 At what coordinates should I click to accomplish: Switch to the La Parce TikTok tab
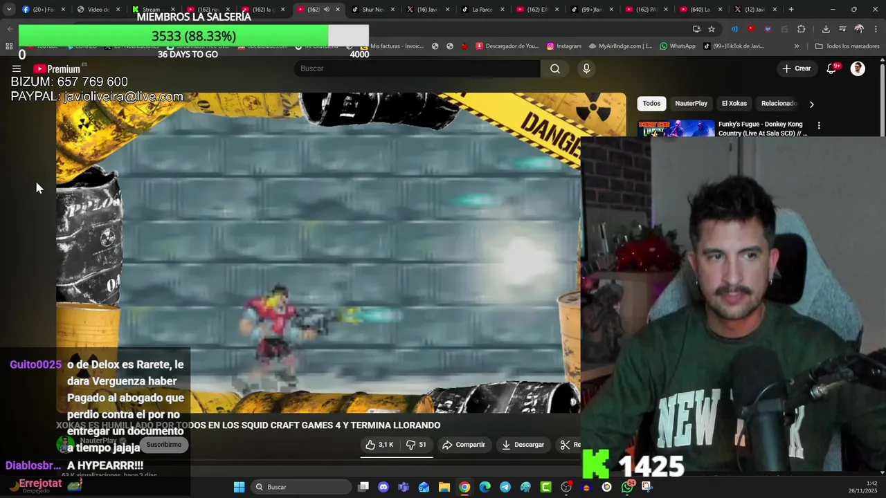[x=483, y=10]
